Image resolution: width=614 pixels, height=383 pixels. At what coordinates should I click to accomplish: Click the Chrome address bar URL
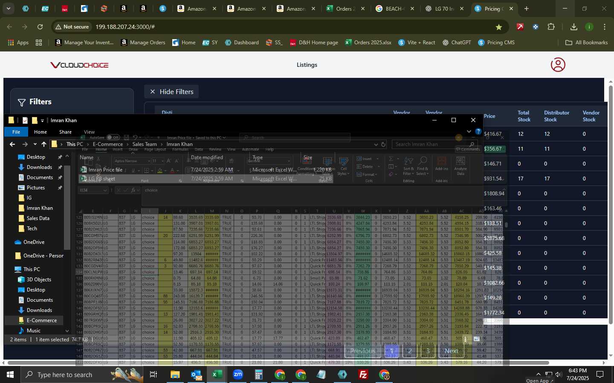click(x=125, y=27)
